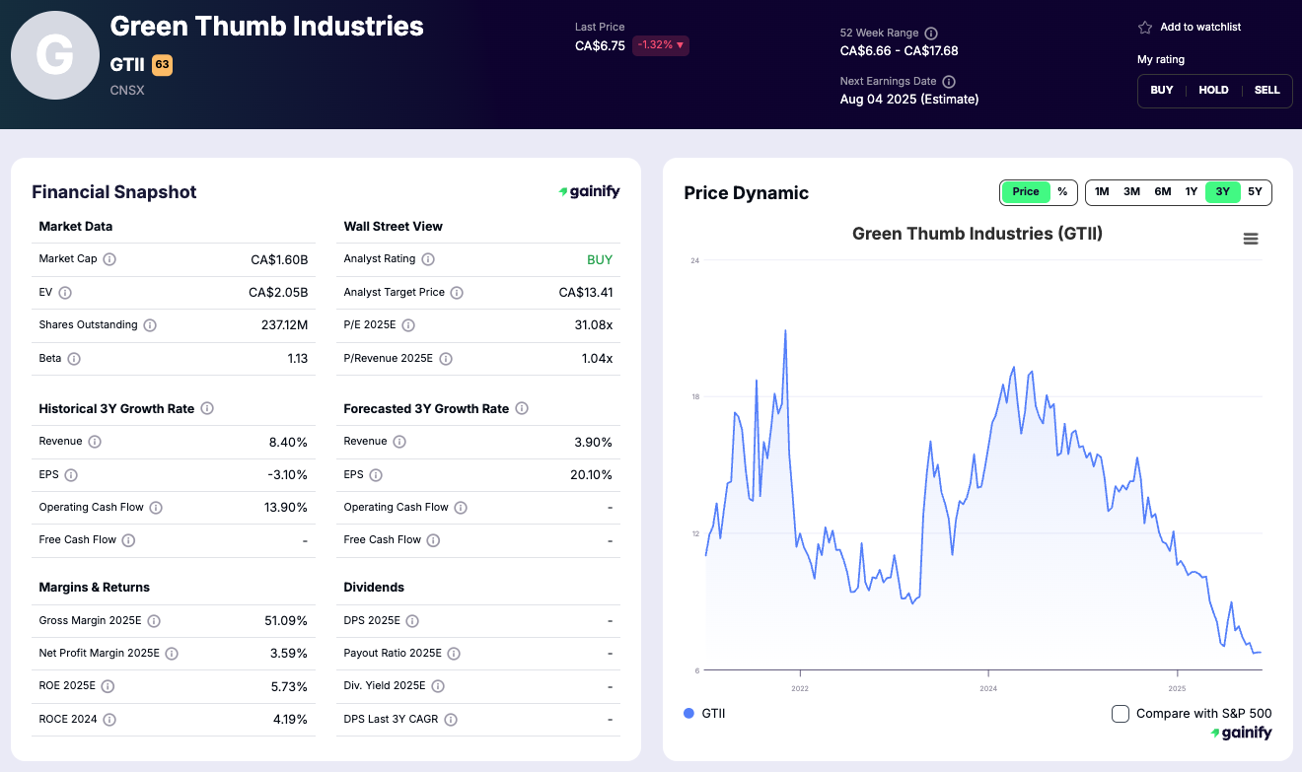Click info icon beside Payout Ratio 2025E
The height and width of the screenshot is (772, 1302).
(454, 654)
